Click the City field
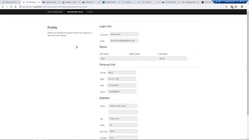This screenshot has width=249, height=140. coord(123,119)
